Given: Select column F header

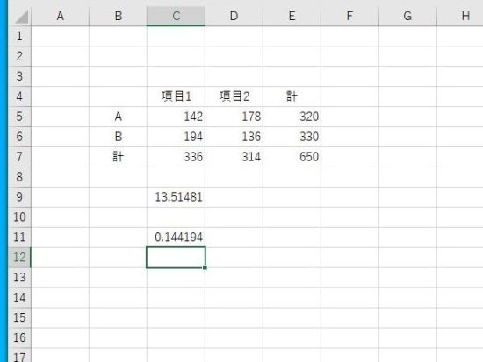Looking at the screenshot, I should coord(350,16).
